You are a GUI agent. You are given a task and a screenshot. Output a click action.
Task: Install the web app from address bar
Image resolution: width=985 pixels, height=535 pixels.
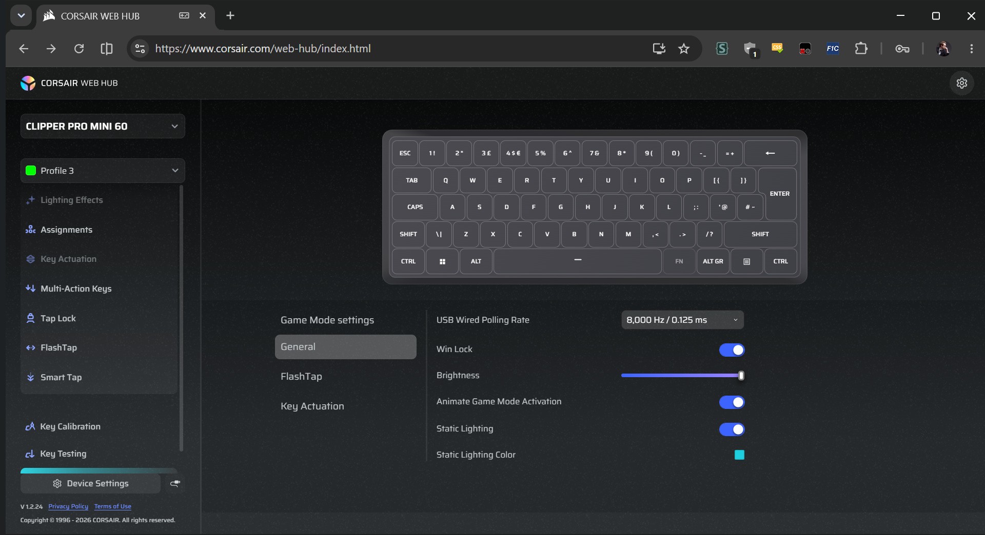(x=659, y=49)
